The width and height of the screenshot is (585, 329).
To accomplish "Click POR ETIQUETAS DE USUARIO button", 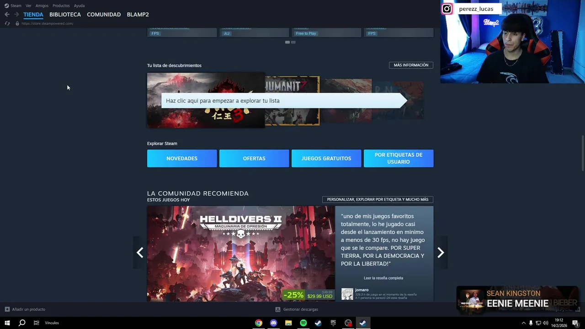I will click(x=399, y=159).
